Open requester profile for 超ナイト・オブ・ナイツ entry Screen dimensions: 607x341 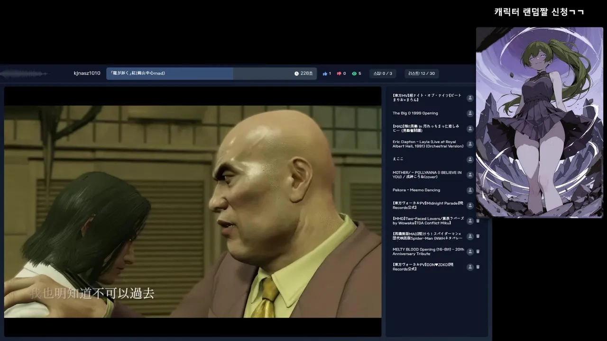click(x=470, y=98)
